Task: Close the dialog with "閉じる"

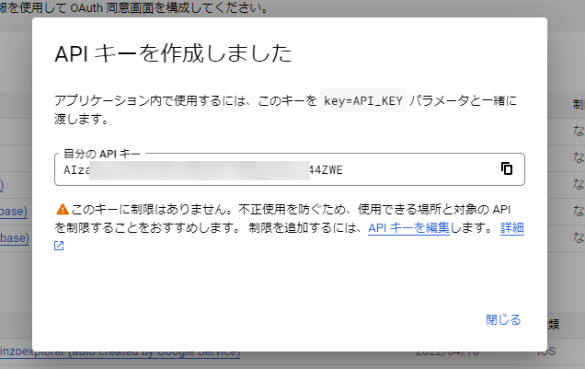Action: [x=503, y=319]
